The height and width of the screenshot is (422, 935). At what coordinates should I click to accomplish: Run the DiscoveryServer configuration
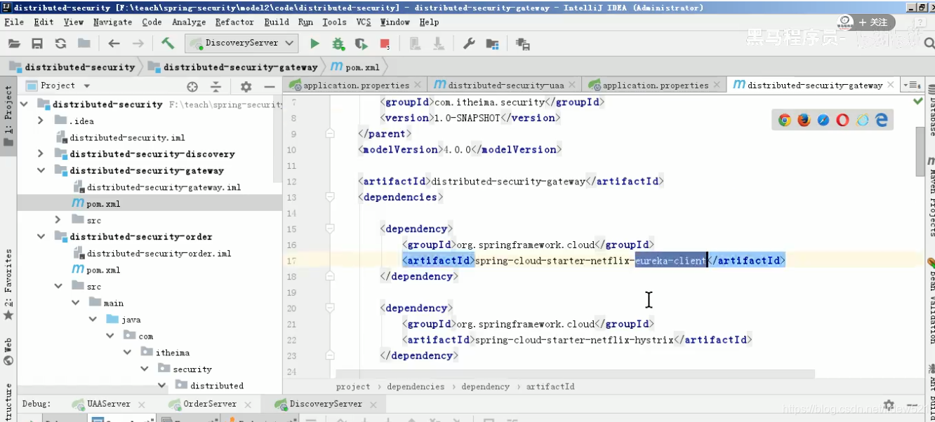pos(313,43)
